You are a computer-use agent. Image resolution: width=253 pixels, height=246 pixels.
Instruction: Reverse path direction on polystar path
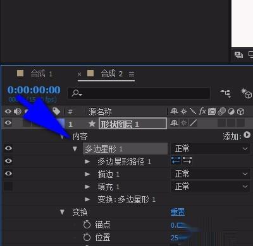[x=187, y=161]
